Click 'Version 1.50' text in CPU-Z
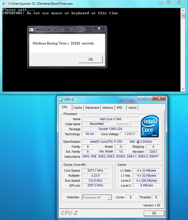Image resolution: width=188 pixels, height=220 pixels. point(152,206)
